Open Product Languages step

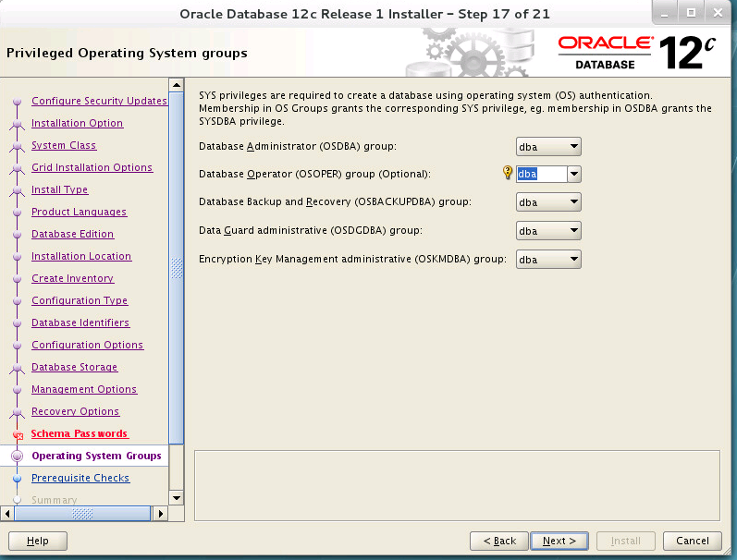click(x=79, y=212)
